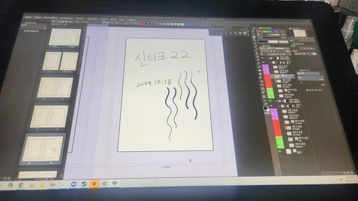Open the 도움말(H) menu

click(132, 20)
